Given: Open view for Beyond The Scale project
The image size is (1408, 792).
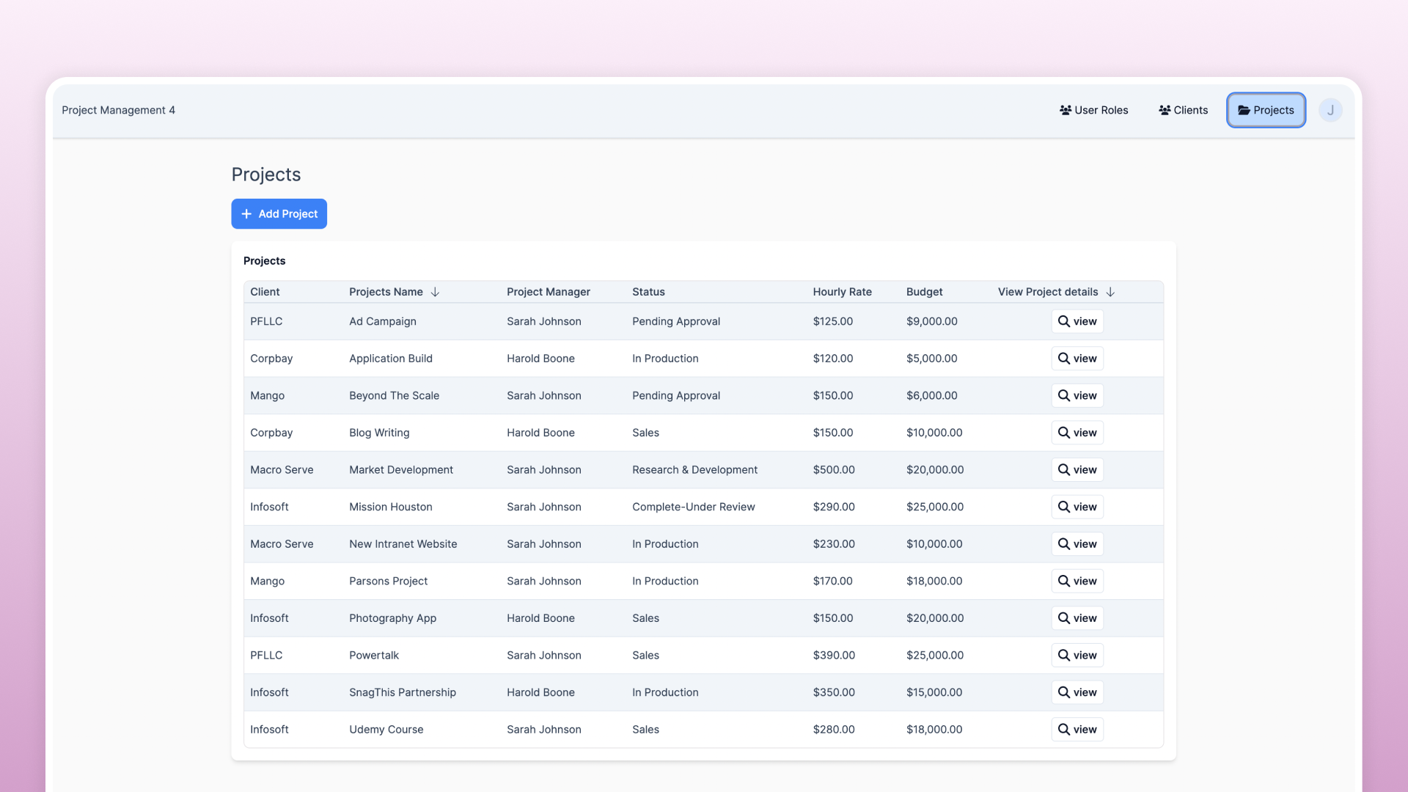Looking at the screenshot, I should (1077, 395).
